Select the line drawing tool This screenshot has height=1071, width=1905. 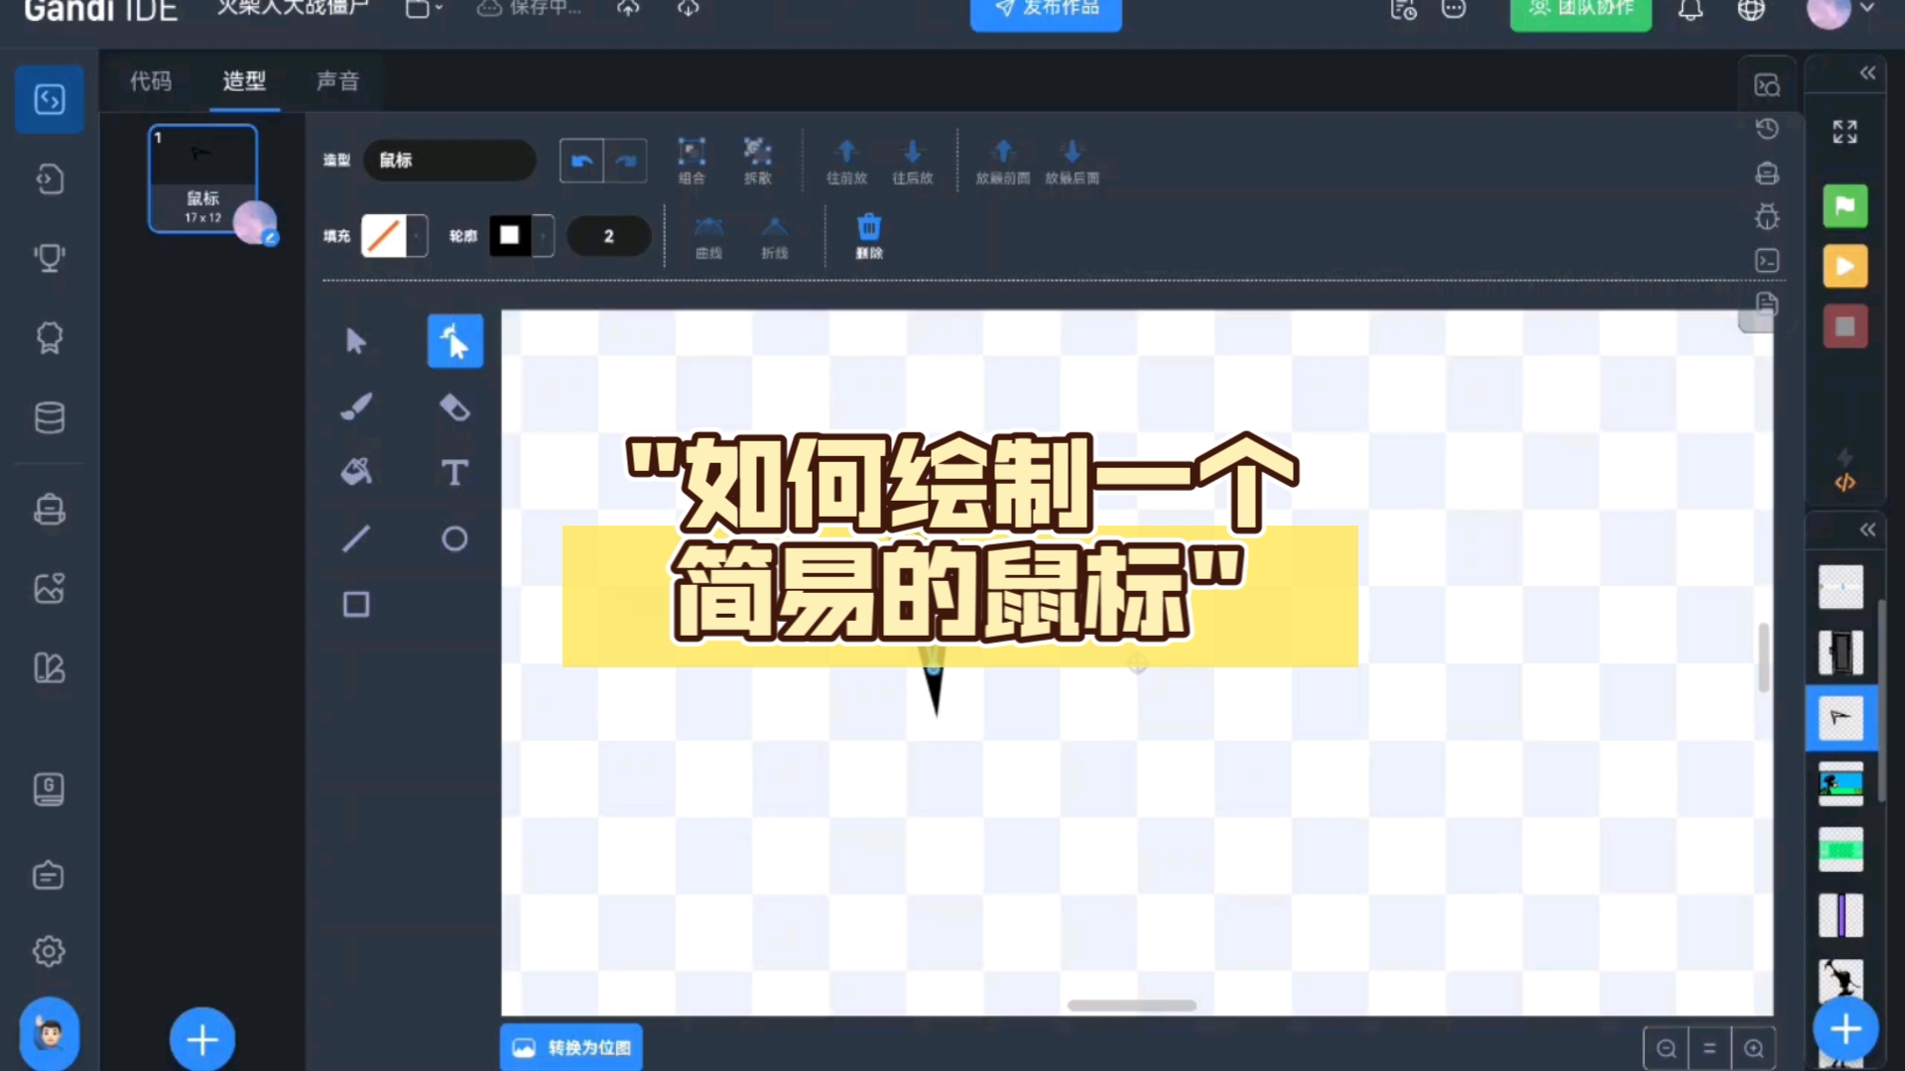[354, 538]
